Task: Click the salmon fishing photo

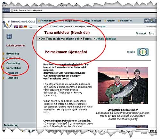Action: tap(123, 86)
